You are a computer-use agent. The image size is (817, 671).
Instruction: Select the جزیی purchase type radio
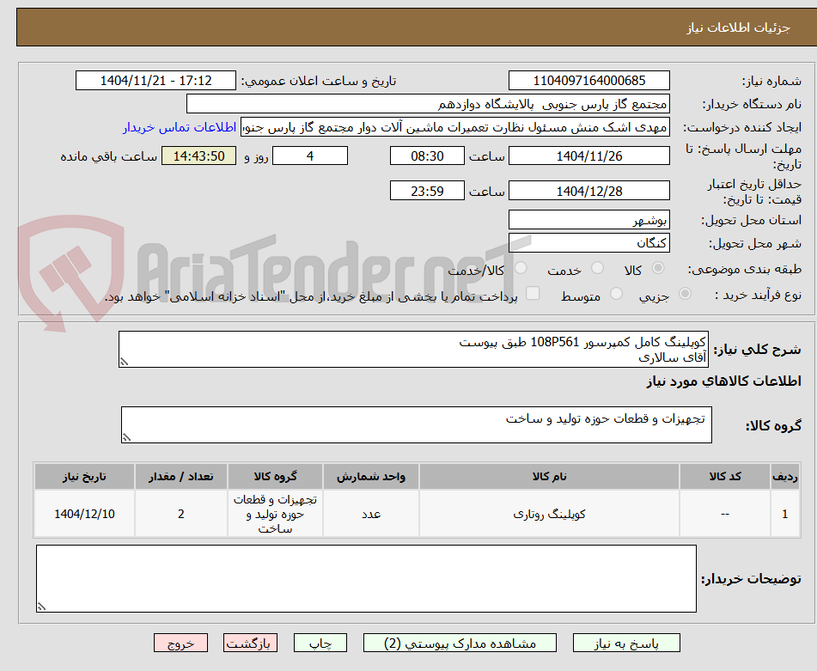click(686, 294)
